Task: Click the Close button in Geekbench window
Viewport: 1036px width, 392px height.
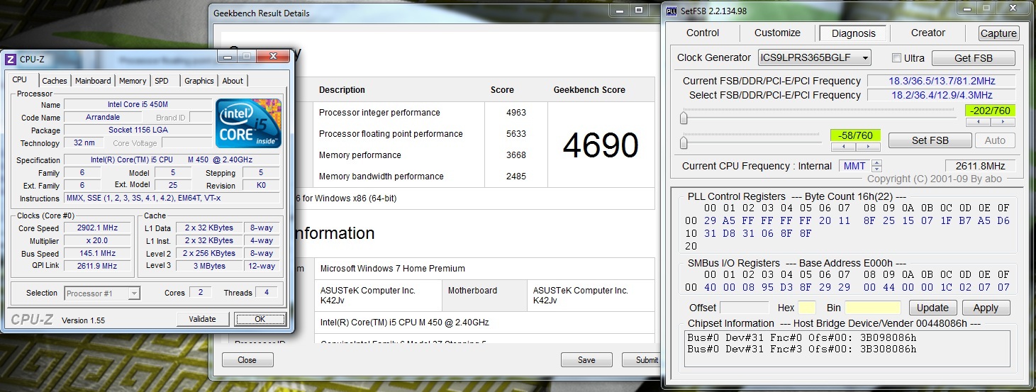Action: pyautogui.click(x=247, y=360)
